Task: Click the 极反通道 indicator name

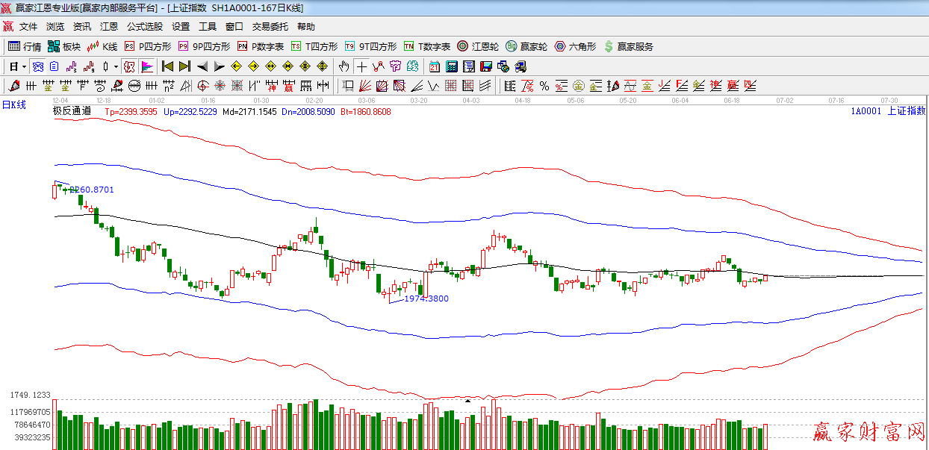Action: [x=72, y=111]
